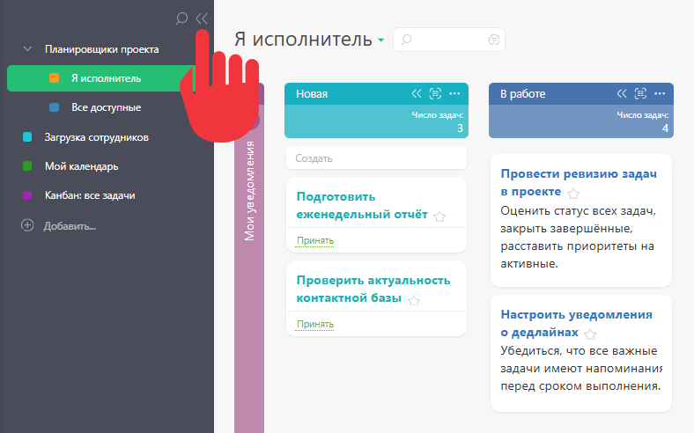The image size is (694, 433).
Task: Open Мой календарь
Action: tap(81, 166)
